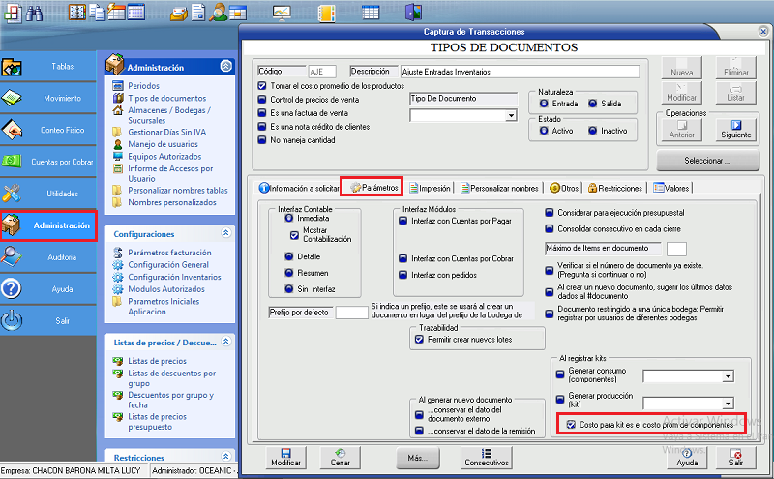Click the Prefijo por defecto input field
The height and width of the screenshot is (479, 774).
tap(350, 313)
